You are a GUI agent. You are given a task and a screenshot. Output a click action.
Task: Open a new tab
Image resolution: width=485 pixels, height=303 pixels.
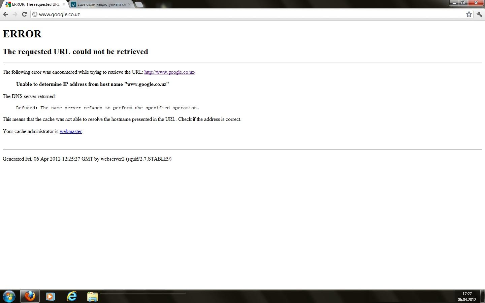[139, 5]
